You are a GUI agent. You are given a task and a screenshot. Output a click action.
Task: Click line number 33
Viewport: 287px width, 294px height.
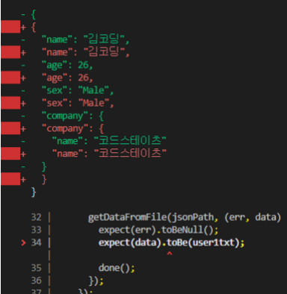click(36, 230)
